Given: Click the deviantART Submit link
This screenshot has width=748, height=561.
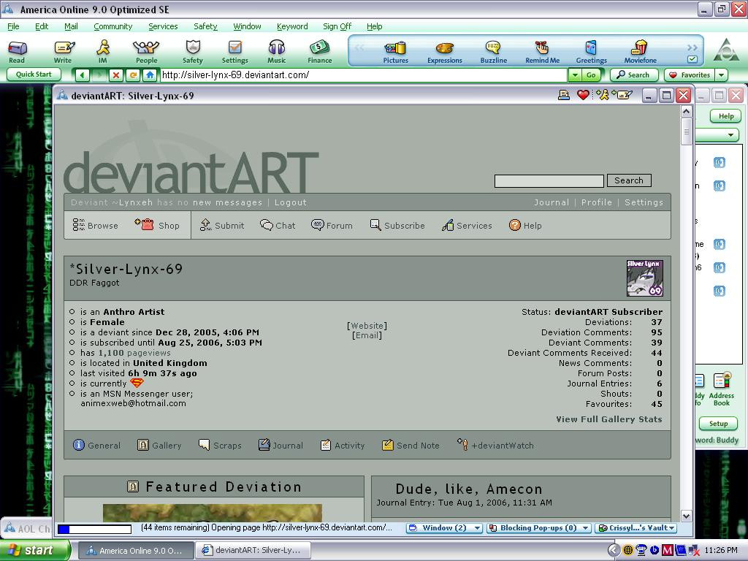Looking at the screenshot, I should [x=222, y=225].
